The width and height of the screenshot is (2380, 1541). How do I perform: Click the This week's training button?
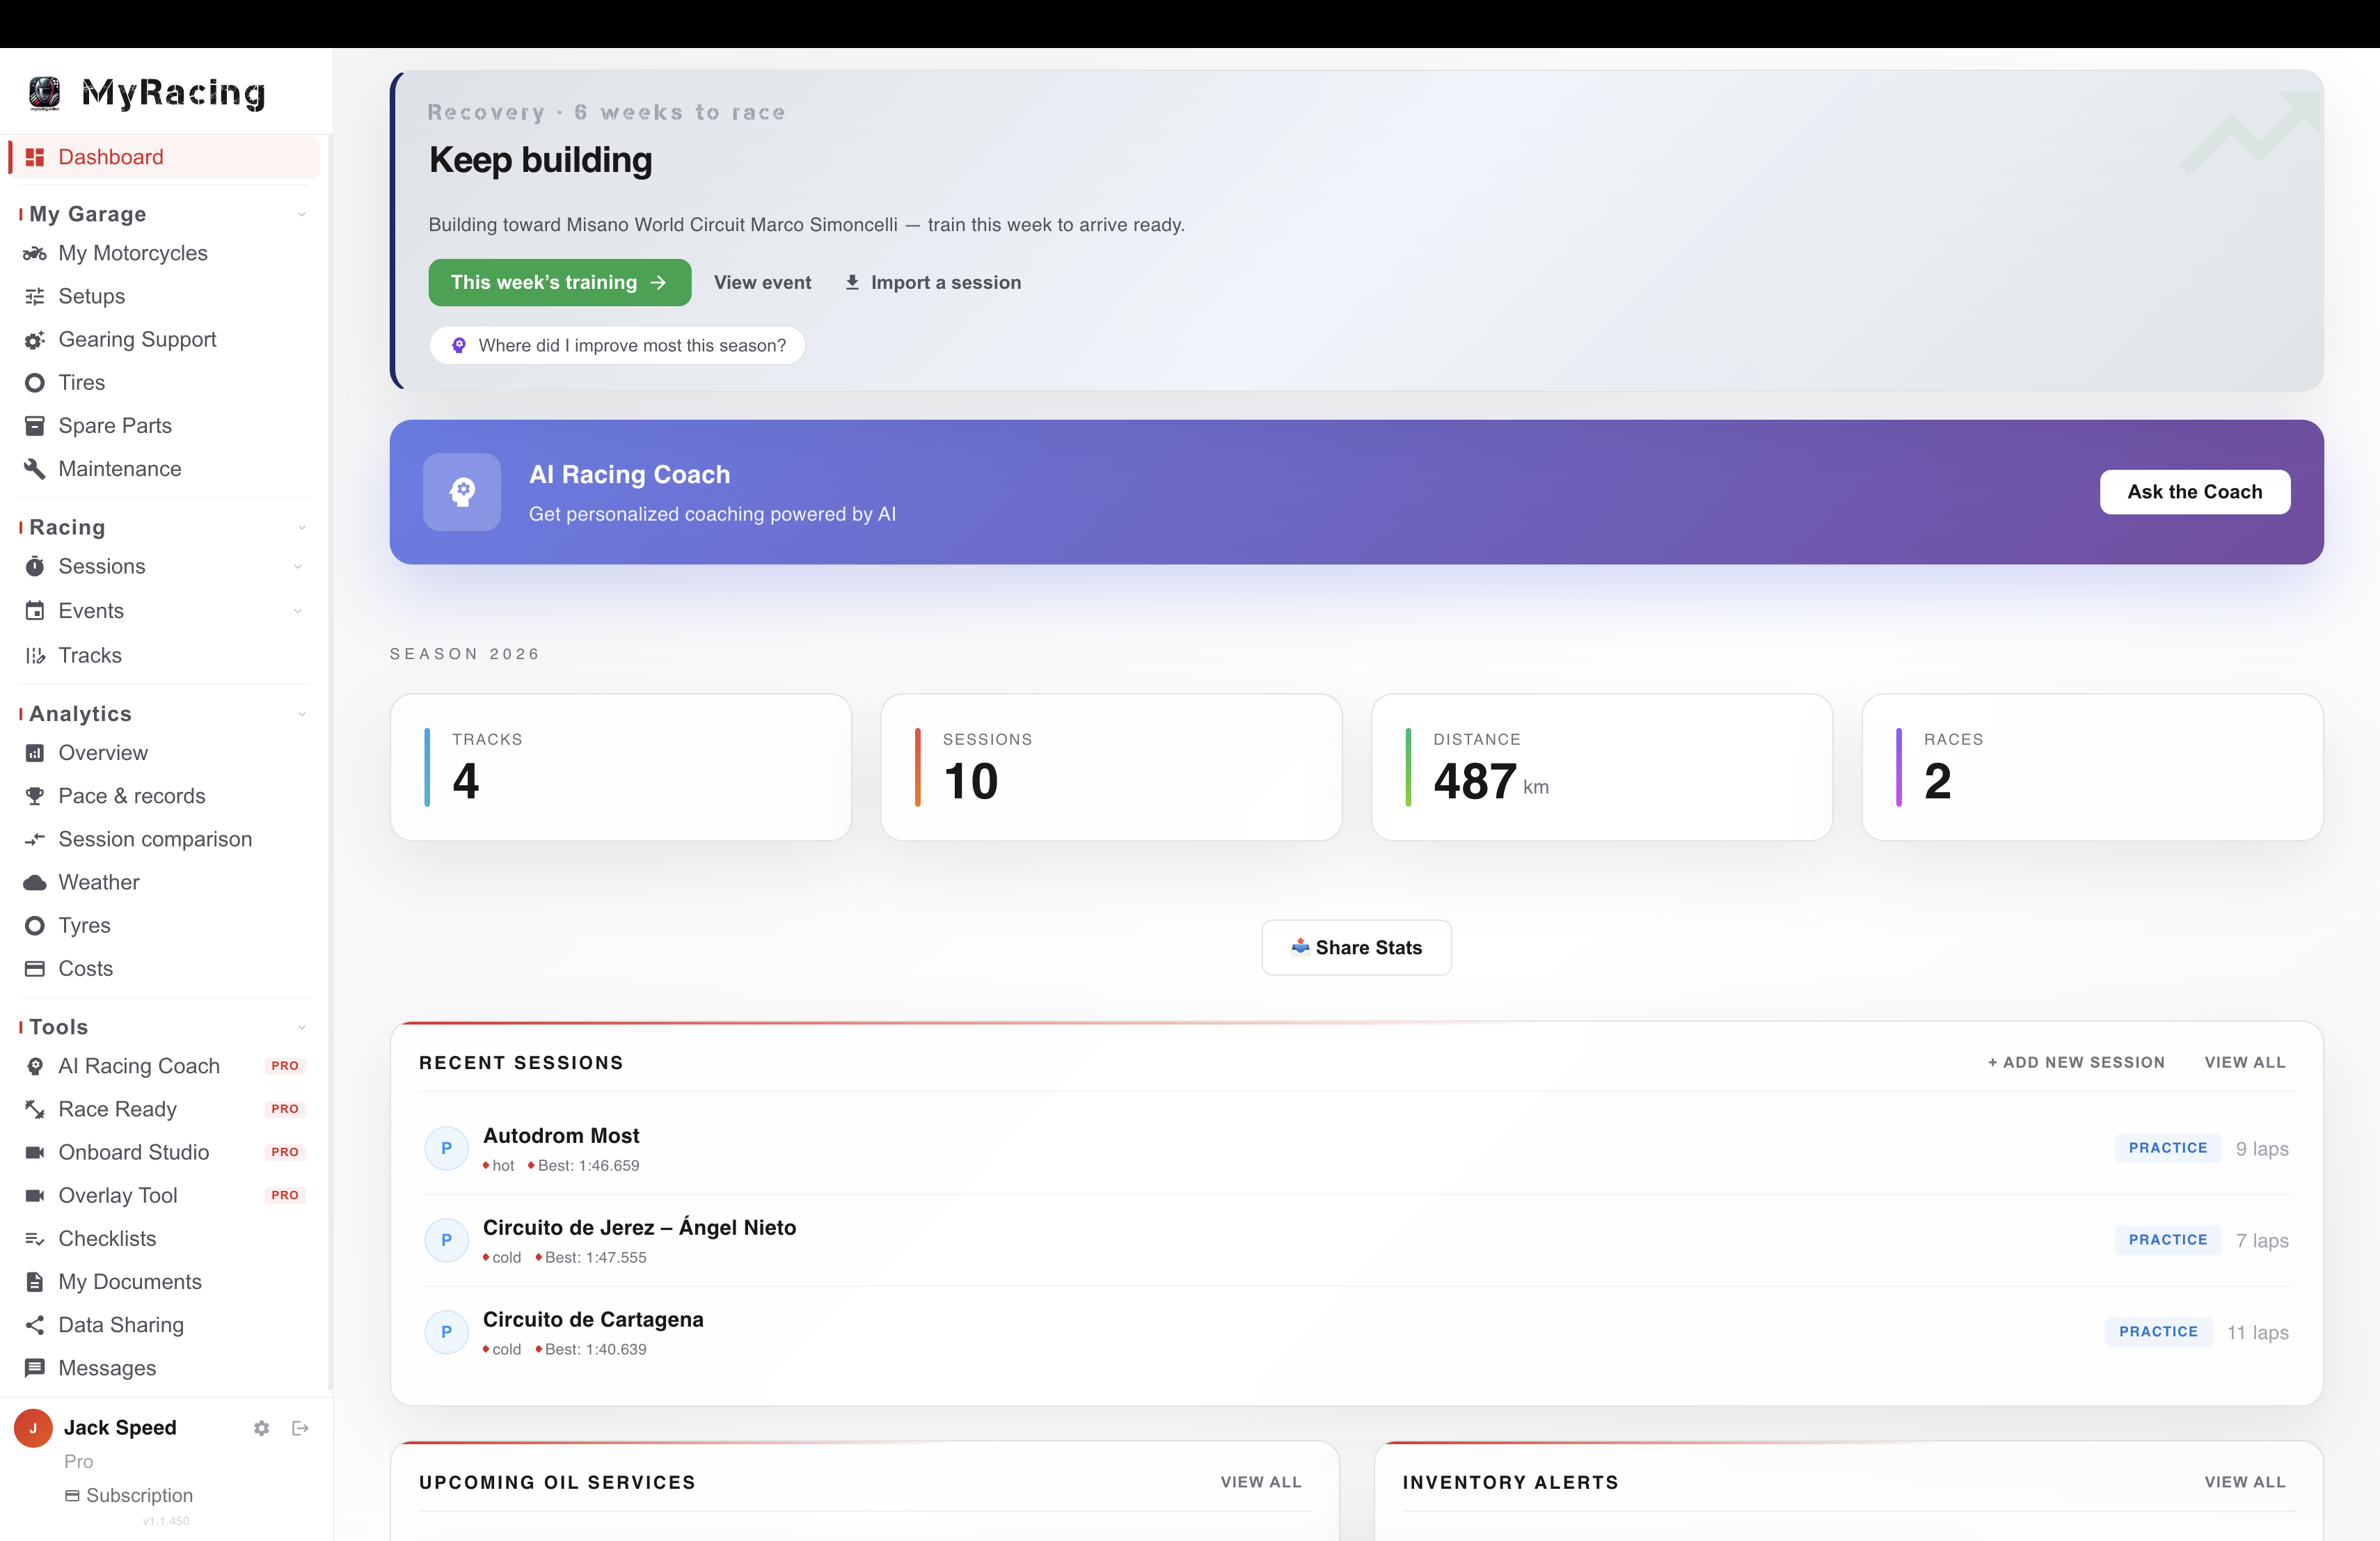(560, 282)
